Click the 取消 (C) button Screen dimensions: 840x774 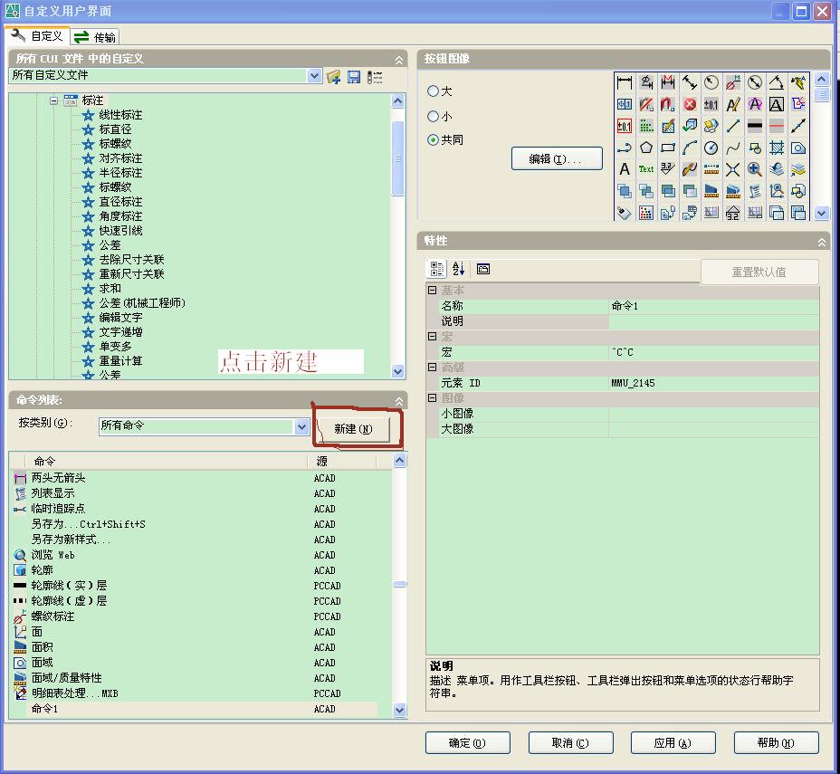(570, 743)
